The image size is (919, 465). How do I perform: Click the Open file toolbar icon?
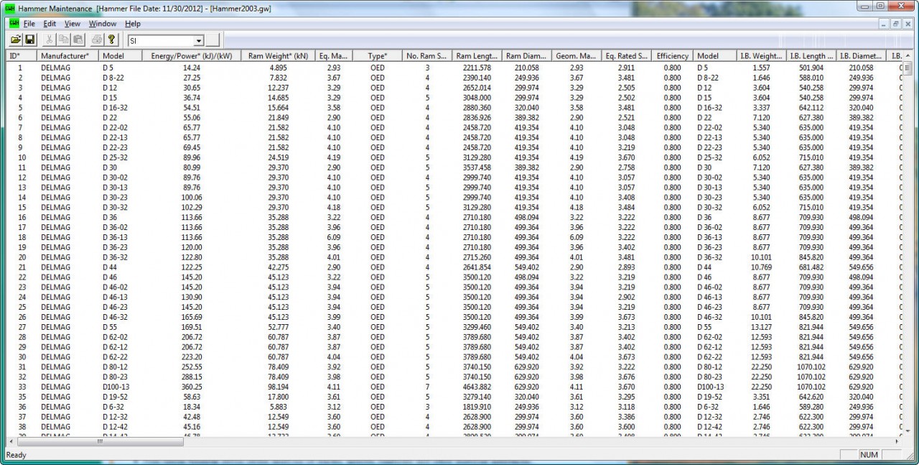(x=17, y=40)
